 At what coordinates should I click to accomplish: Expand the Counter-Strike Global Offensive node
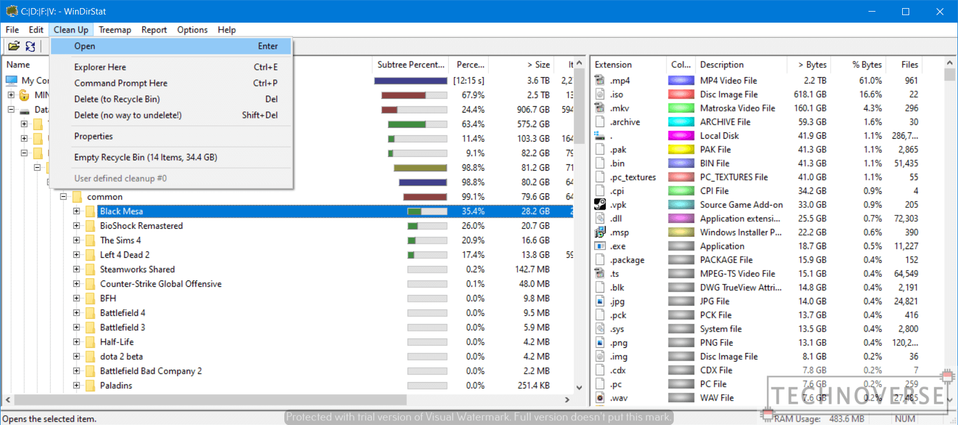pos(76,284)
